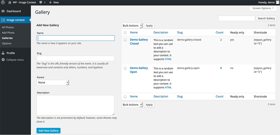
Task: Check the Demo Gallery Closed row checkbox
Action: 125,40
